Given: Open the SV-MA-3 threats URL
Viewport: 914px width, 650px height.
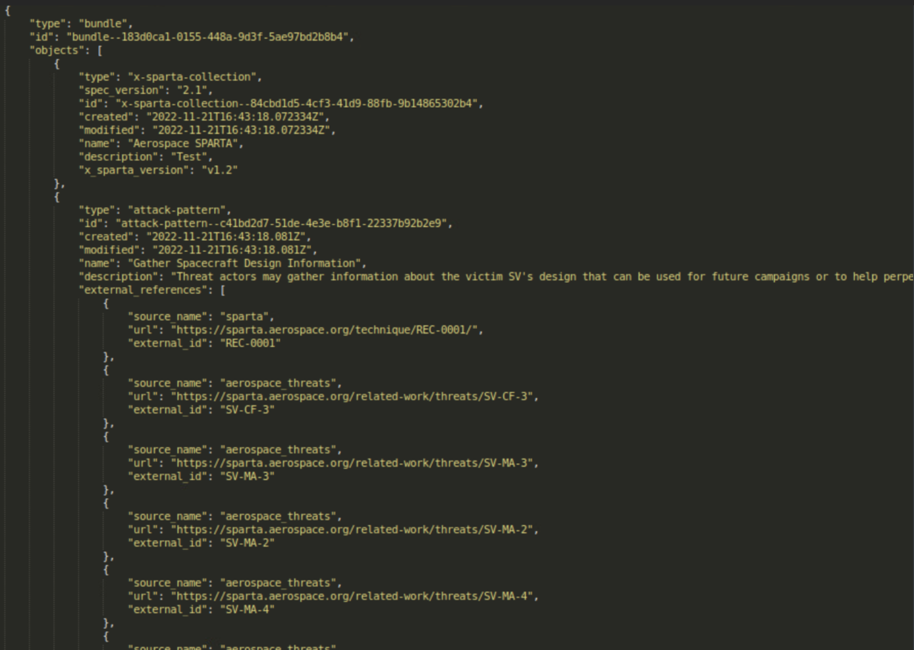Looking at the screenshot, I should 352,463.
